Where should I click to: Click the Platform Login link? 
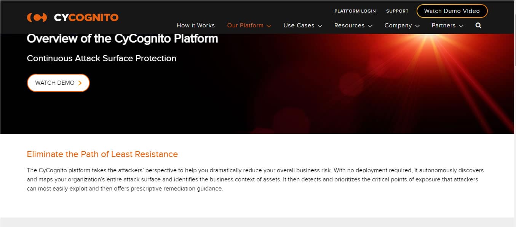point(355,11)
